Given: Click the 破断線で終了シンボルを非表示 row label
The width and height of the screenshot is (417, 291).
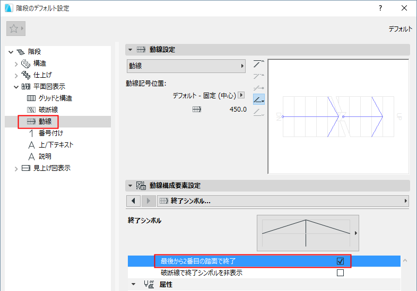Looking at the screenshot, I should 202,272.
